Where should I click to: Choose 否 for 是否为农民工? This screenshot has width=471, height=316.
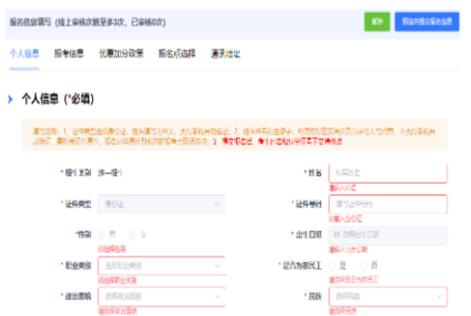(363, 266)
